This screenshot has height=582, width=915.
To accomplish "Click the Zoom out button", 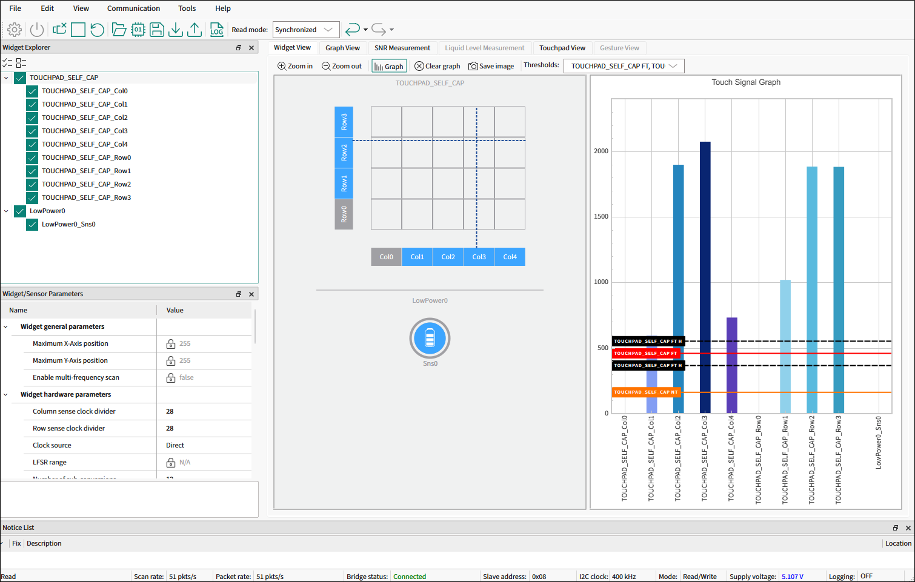I will (x=342, y=66).
